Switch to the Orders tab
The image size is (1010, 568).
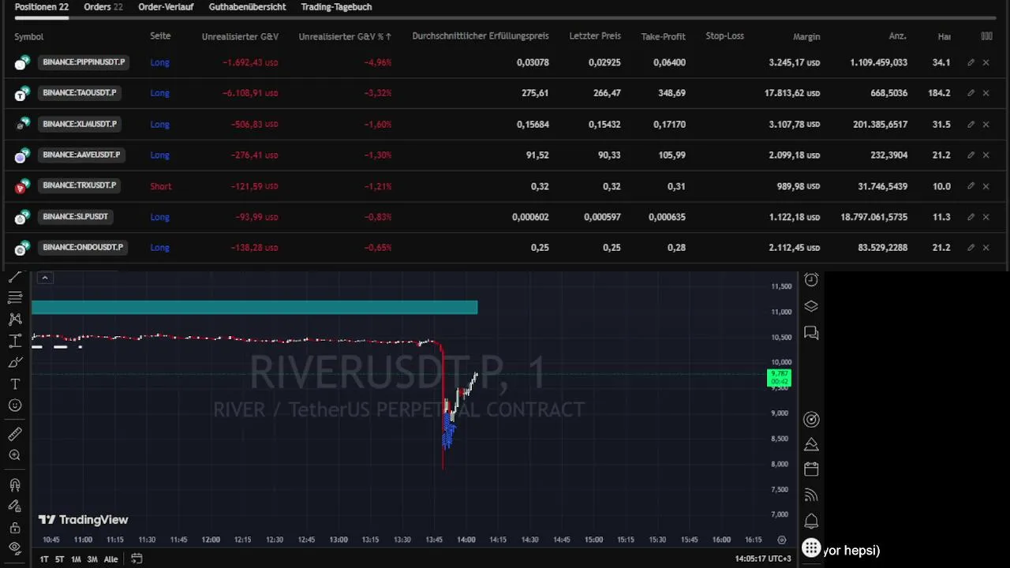pyautogui.click(x=103, y=7)
